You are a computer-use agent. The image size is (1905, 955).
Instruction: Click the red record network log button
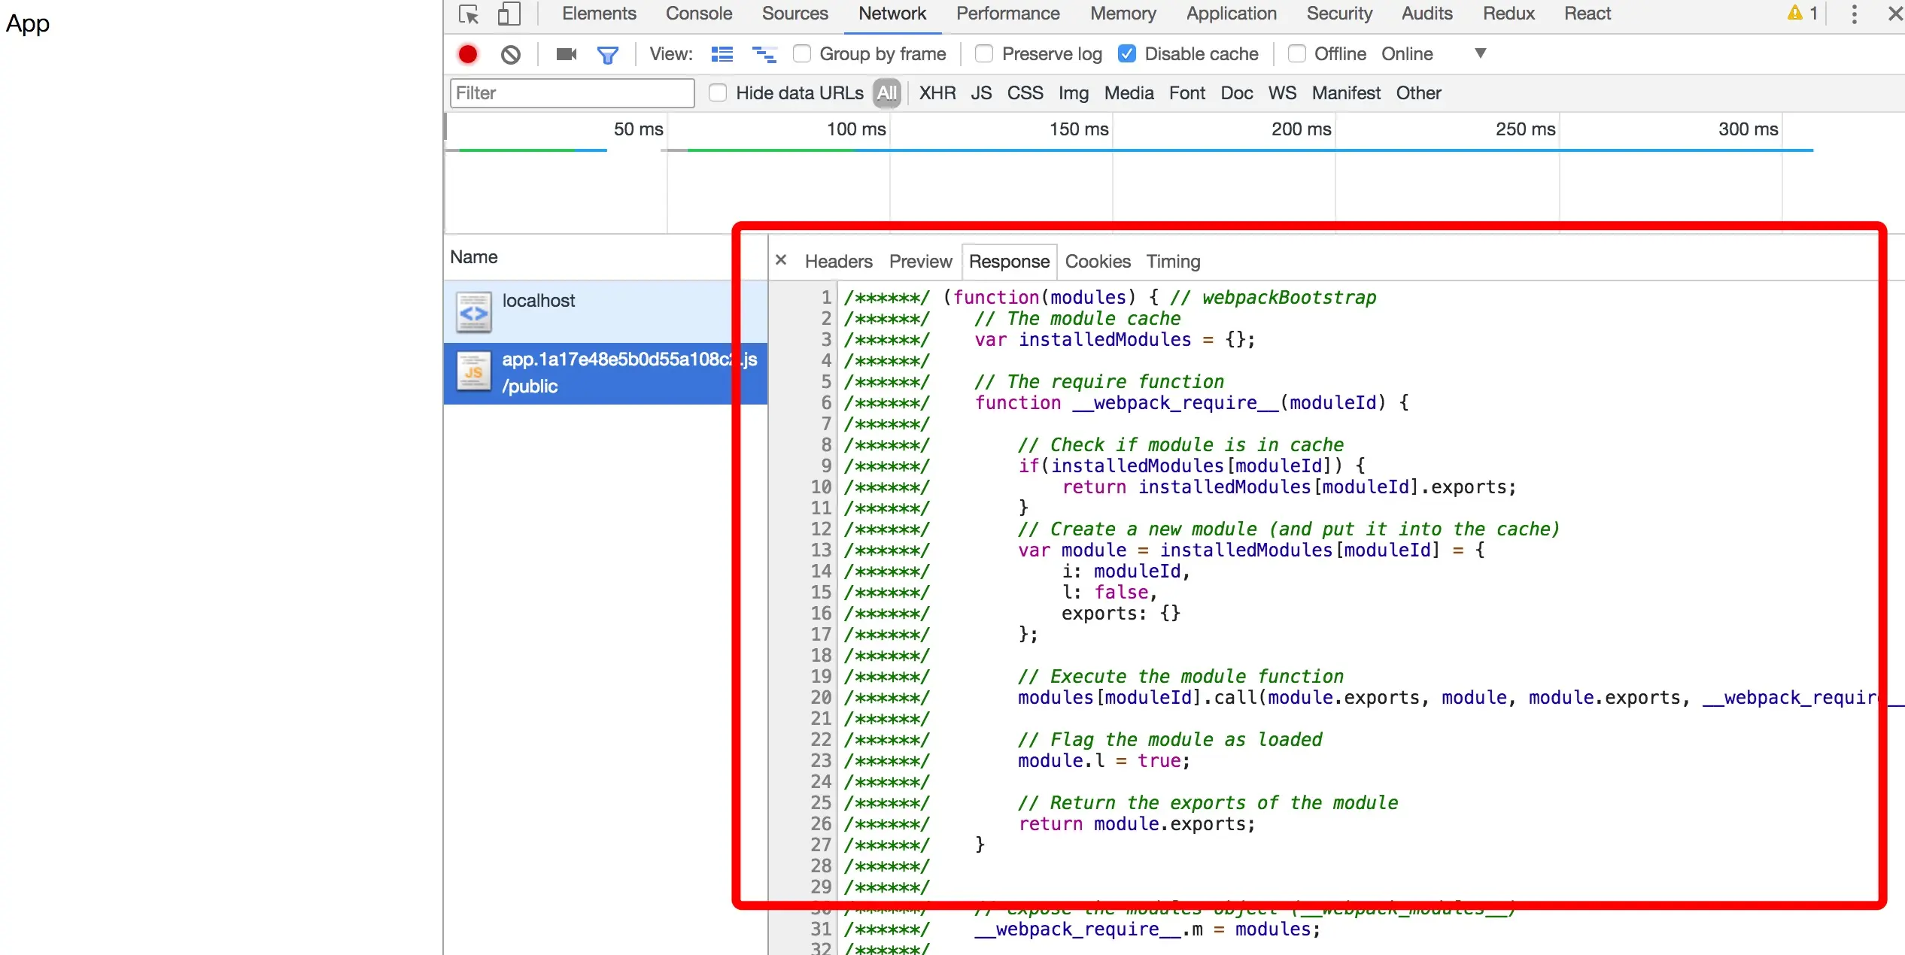point(468,54)
